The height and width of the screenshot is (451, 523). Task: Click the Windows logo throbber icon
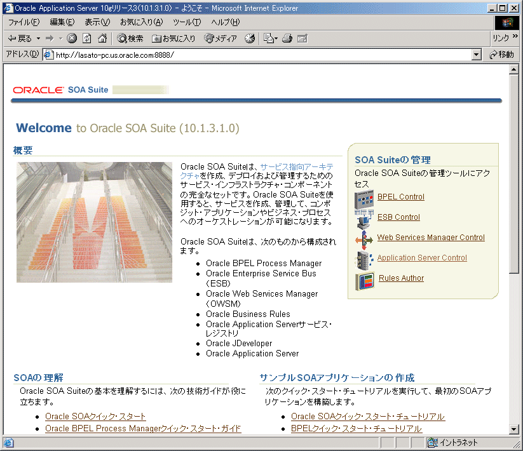click(x=507, y=22)
